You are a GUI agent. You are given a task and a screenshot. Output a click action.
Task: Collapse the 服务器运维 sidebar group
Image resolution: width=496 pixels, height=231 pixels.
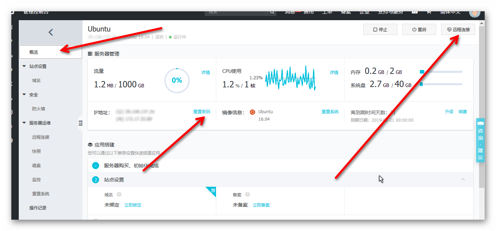24,123
